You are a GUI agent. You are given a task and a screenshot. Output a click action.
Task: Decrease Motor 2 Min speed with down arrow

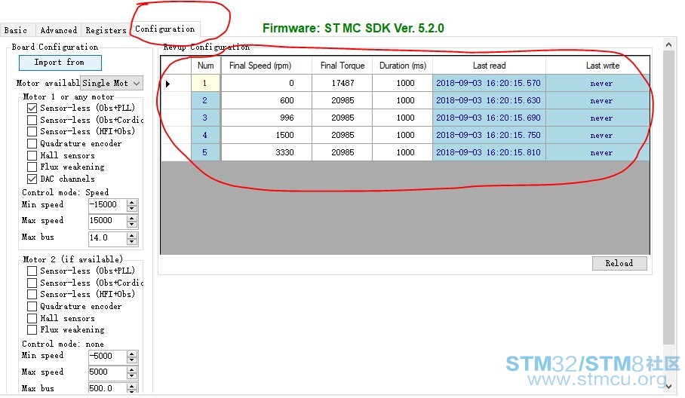pyautogui.click(x=132, y=360)
